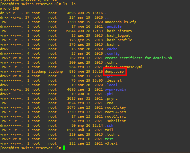
Task: Select the .pki directory name
Action: (x=109, y=94)
